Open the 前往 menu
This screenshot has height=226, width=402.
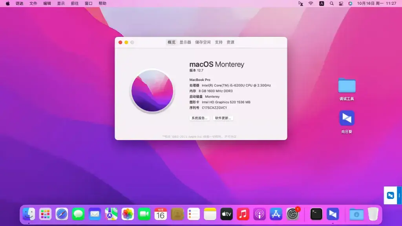coord(75,3)
